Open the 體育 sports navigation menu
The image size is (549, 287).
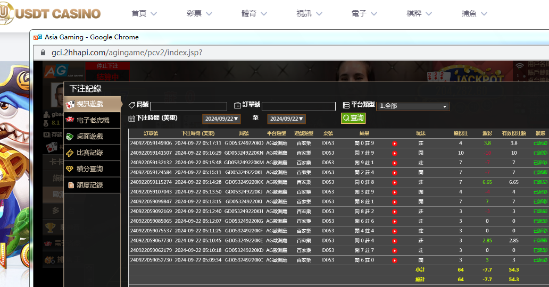[x=254, y=14]
